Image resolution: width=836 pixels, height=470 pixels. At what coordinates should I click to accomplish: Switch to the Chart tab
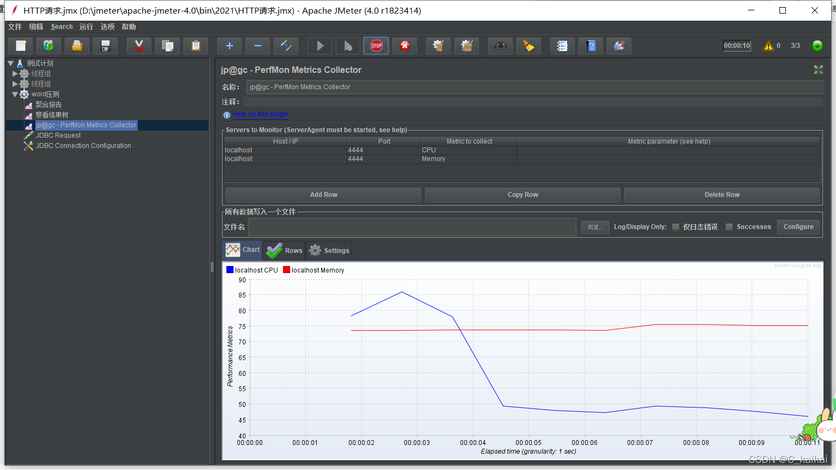[x=242, y=250]
